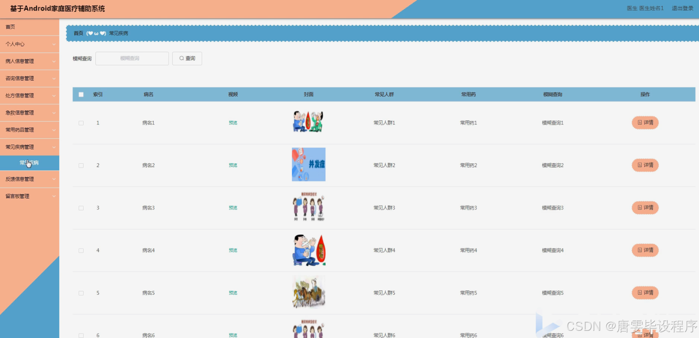
Task: Click cell 常见人群1
Action: pyautogui.click(x=384, y=123)
